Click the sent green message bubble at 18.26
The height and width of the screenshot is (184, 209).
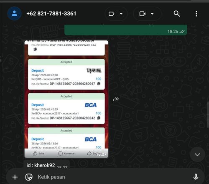pyautogui.click(x=126, y=30)
